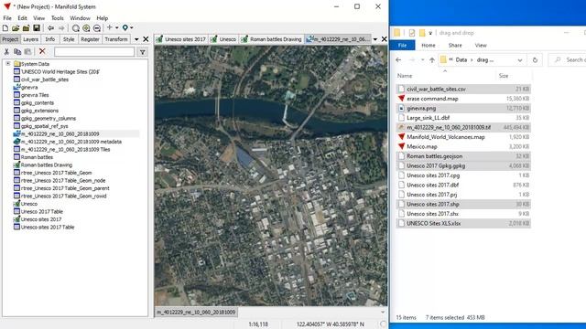Switch to the Info pane tab
Screen dimensions: 586x329
[x=50, y=39]
